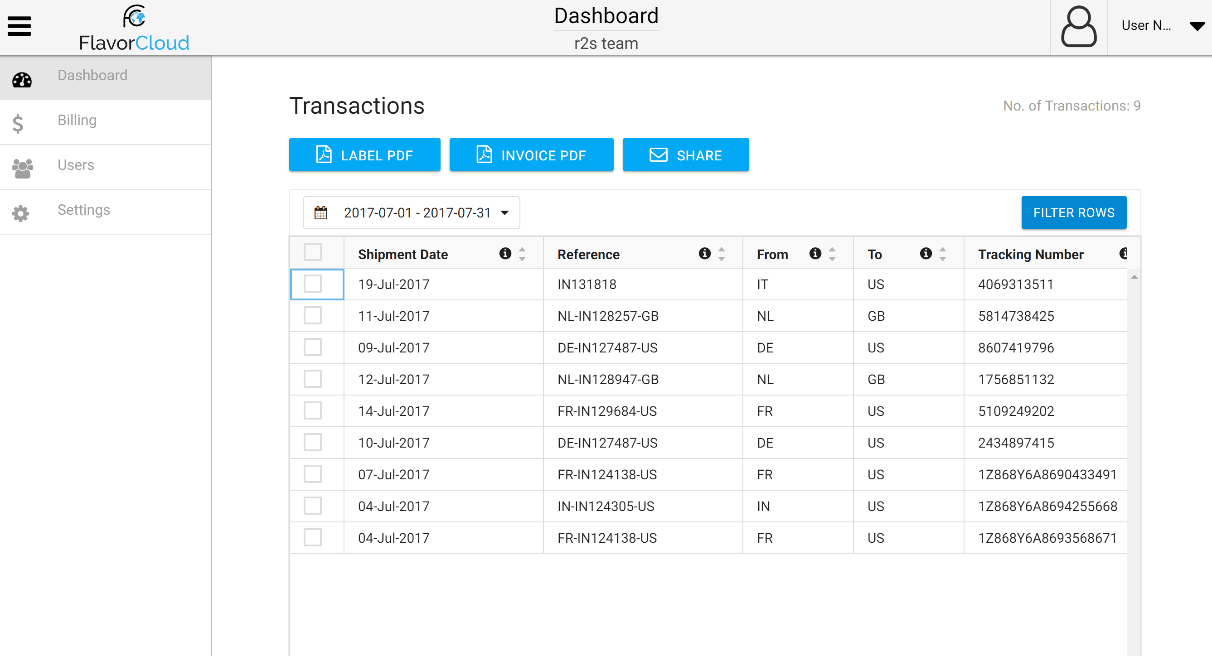Toggle the select-all header checkbox
Screen dimensions: 1212x656
point(312,252)
